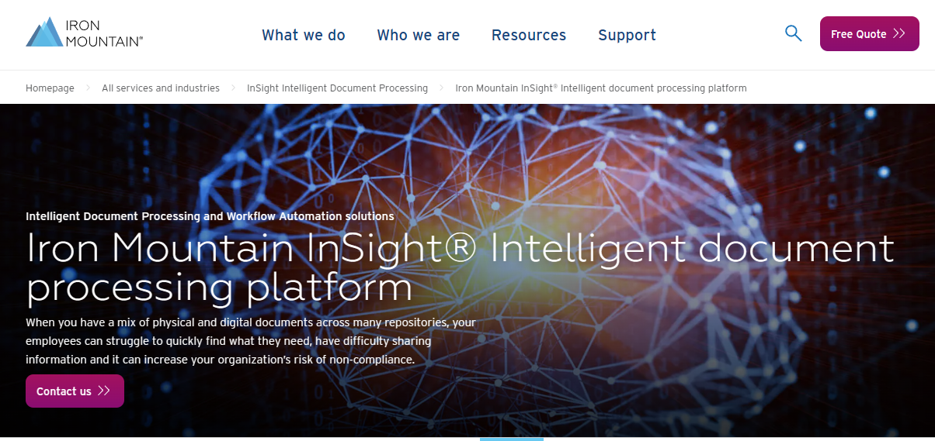Click the Free Quote button

[870, 34]
